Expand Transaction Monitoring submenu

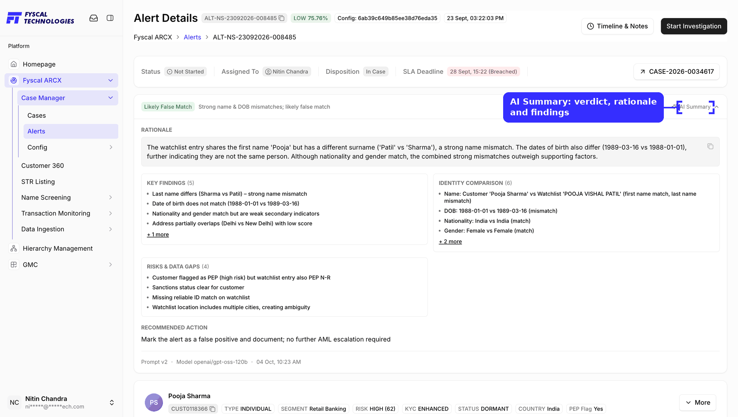(x=111, y=213)
